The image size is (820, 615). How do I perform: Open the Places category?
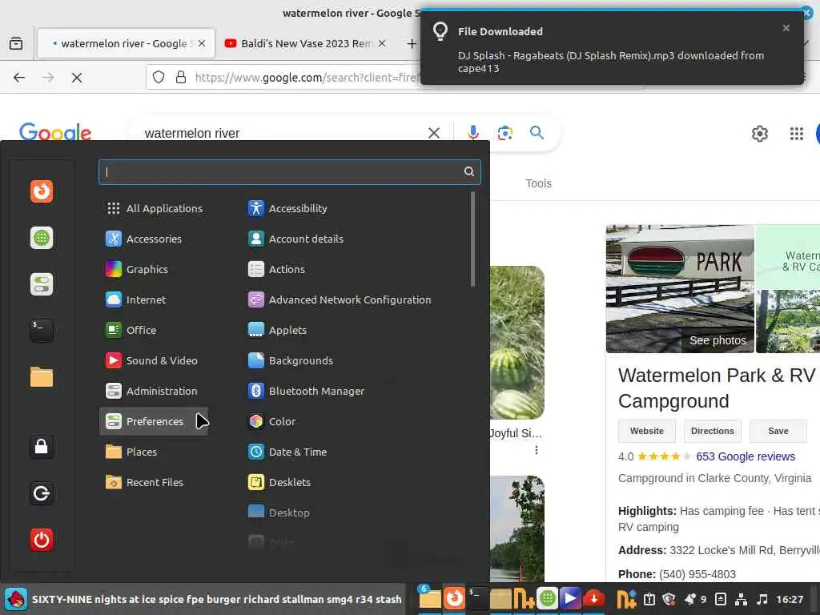coord(154,452)
